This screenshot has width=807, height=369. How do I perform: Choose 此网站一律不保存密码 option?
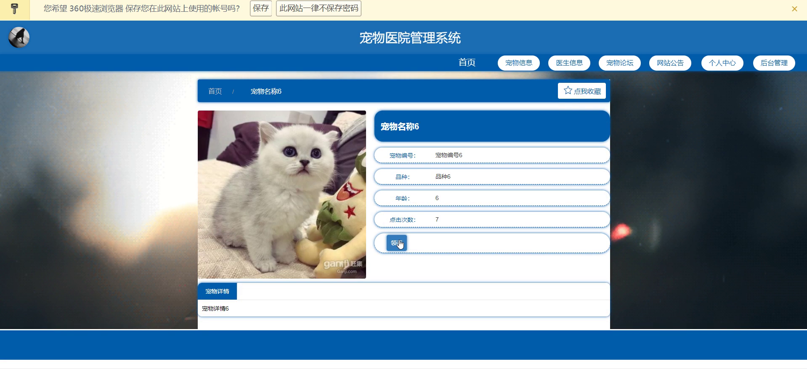[x=319, y=8]
